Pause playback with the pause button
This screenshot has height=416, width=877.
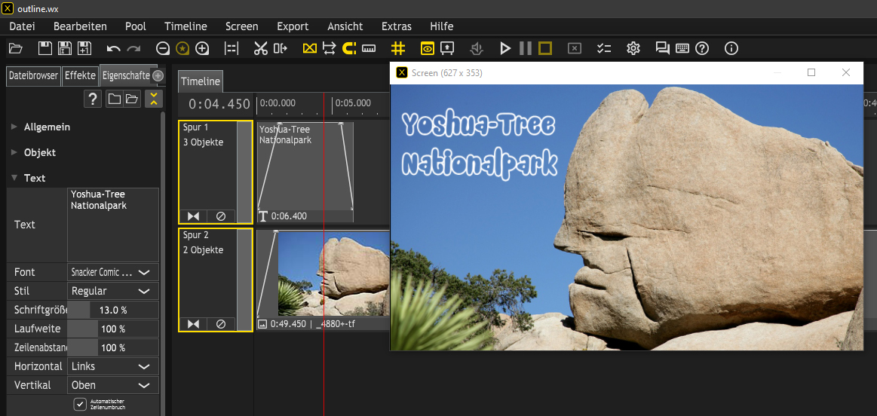[525, 49]
